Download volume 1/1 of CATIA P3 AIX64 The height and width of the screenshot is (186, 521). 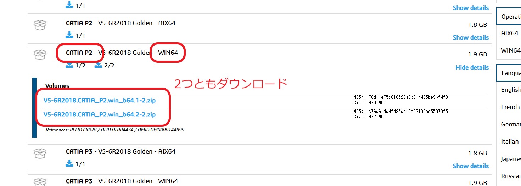point(69,164)
